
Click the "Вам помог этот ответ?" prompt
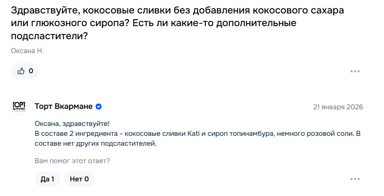coord(72,161)
